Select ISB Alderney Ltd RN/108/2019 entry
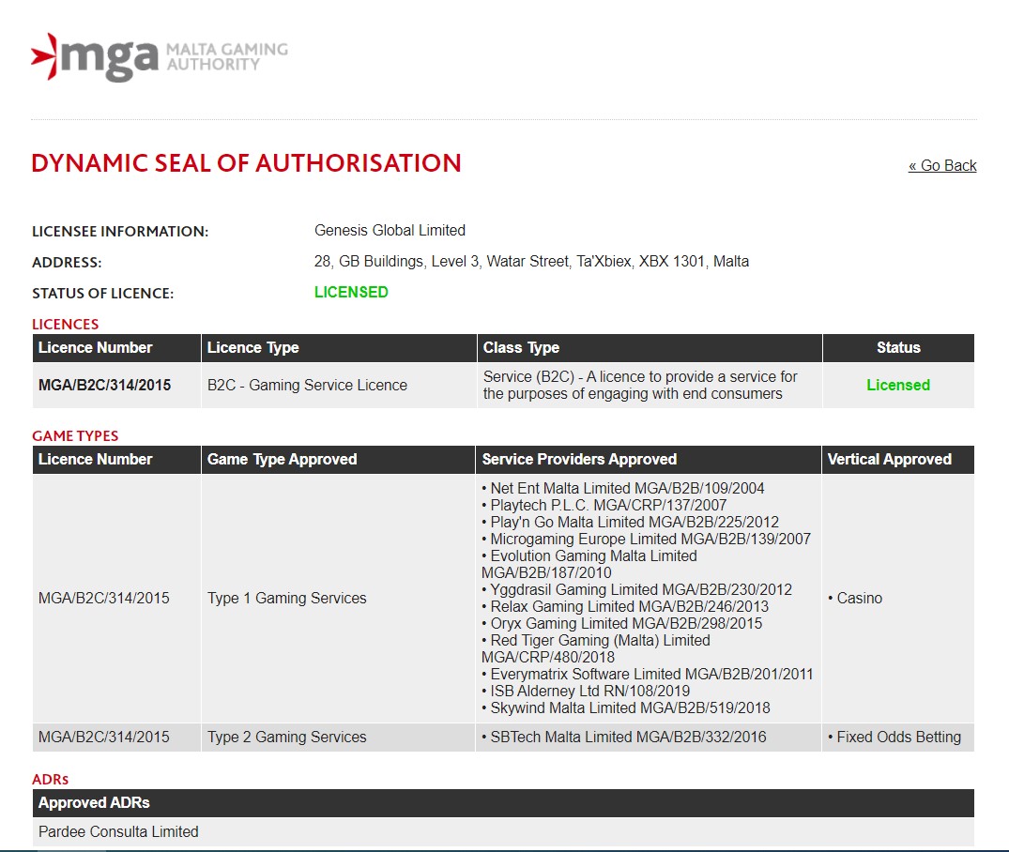 586,692
